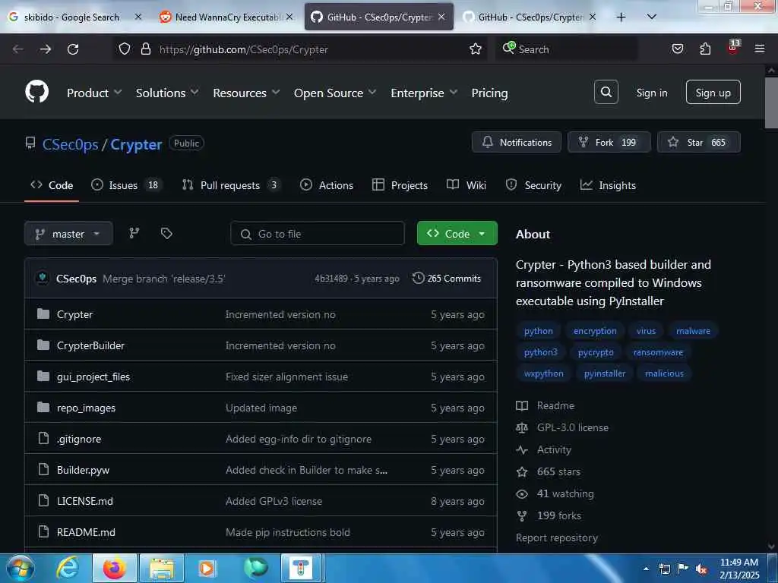Viewport: 778px width, 583px height.
Task: Open README.md file
Action: 86,532
